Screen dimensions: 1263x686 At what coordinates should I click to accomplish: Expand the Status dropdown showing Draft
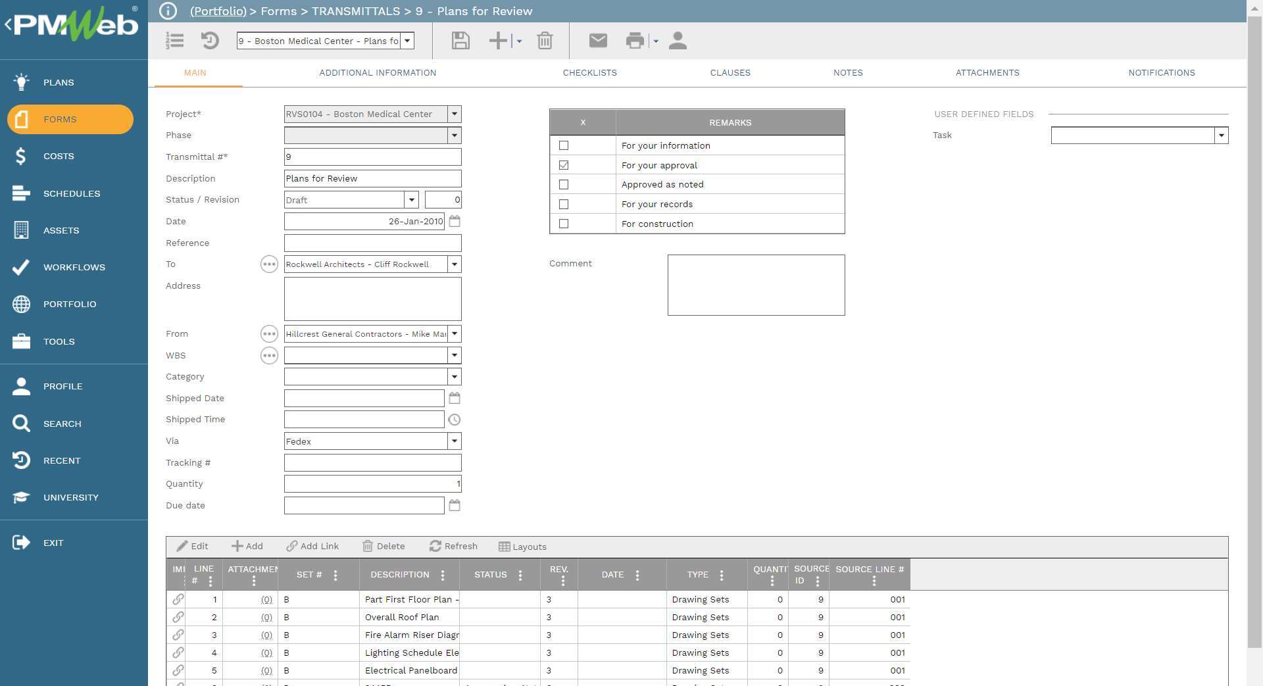click(412, 200)
